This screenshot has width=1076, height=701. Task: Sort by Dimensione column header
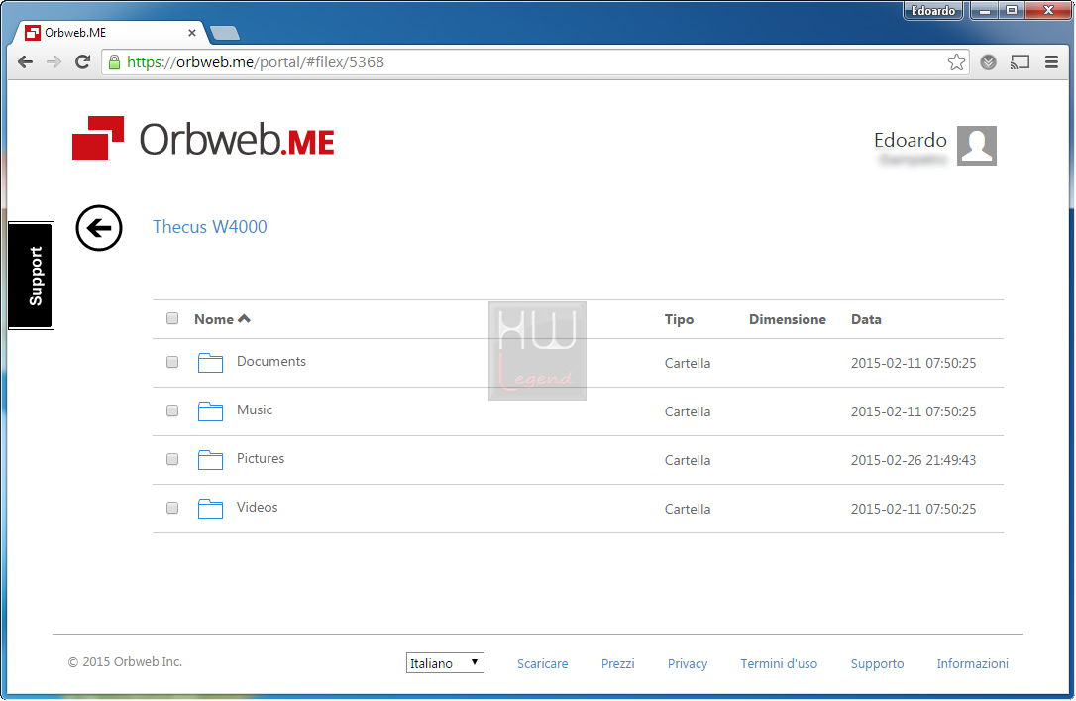point(787,319)
